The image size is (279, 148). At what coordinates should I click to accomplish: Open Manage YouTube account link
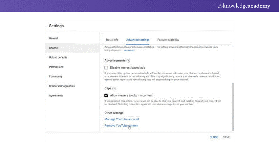pos(121,119)
